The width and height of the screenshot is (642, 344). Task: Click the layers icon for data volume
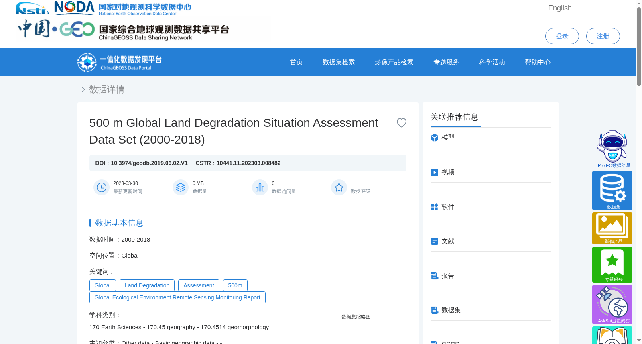pyautogui.click(x=181, y=187)
